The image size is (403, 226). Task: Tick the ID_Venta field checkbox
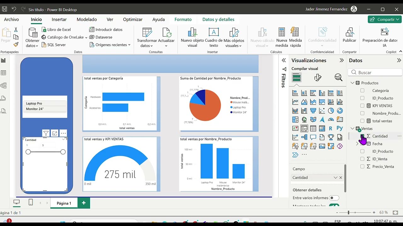click(362, 159)
